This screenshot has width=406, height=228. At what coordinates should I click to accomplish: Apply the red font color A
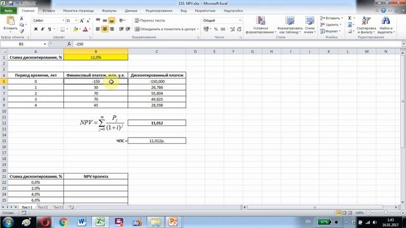(85, 29)
